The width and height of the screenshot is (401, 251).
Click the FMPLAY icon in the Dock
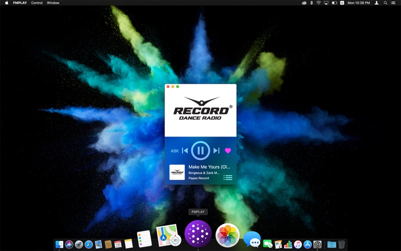click(x=198, y=233)
